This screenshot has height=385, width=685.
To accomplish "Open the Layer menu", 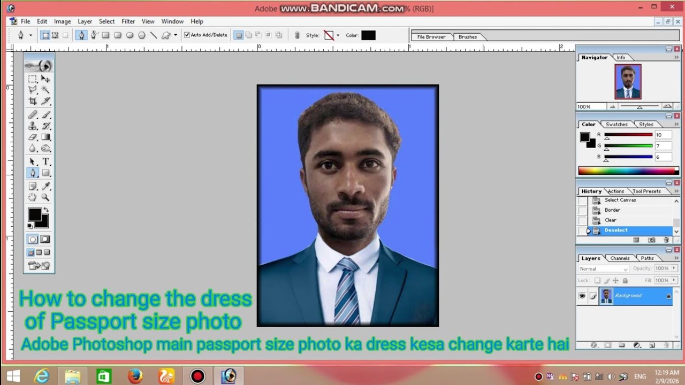I will [x=85, y=21].
